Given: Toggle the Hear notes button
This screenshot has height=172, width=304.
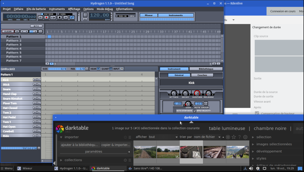Looking at the screenshot, I should pos(98,69).
